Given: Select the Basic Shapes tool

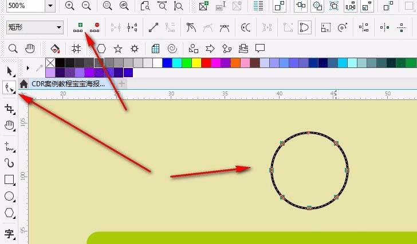Looking at the screenshot, I should pos(194,49).
